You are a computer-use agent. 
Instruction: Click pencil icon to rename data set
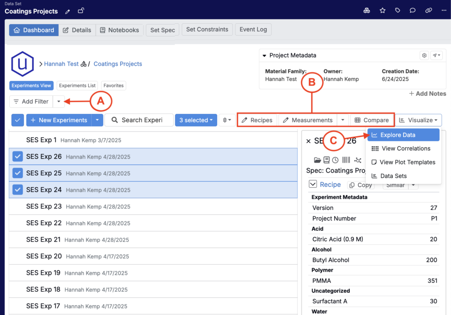[67, 11]
